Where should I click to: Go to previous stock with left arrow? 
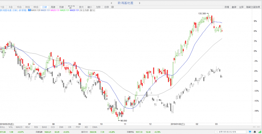coord(111,2)
